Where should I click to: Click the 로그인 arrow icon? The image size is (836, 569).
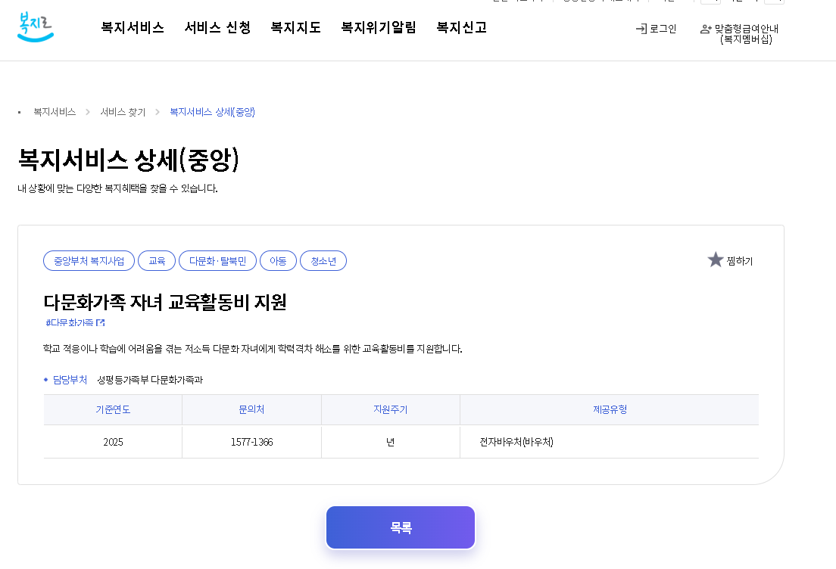pyautogui.click(x=640, y=29)
